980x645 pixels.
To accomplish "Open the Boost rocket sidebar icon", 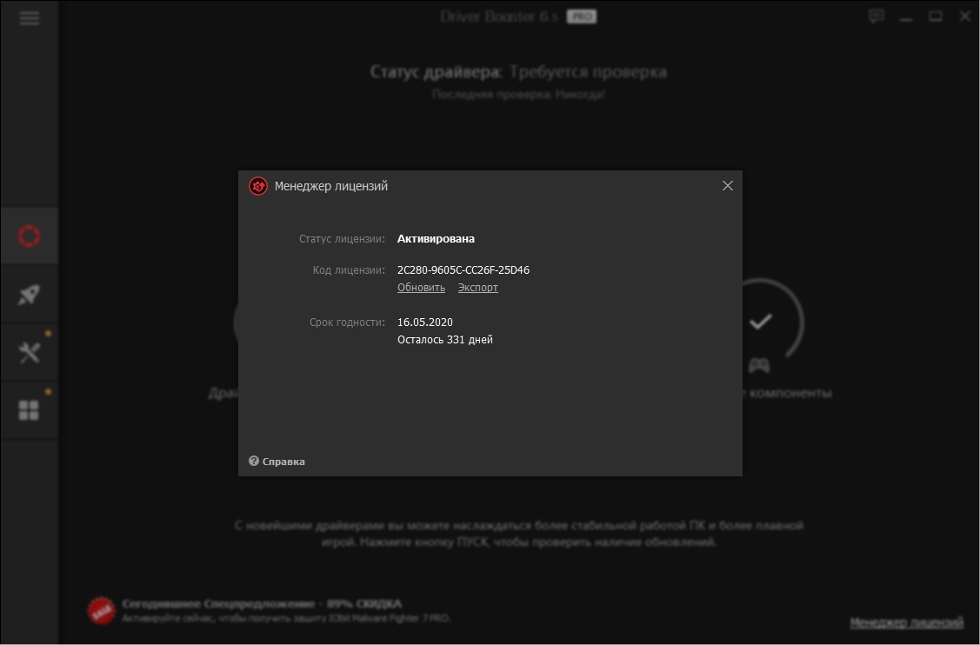I will pyautogui.click(x=30, y=295).
